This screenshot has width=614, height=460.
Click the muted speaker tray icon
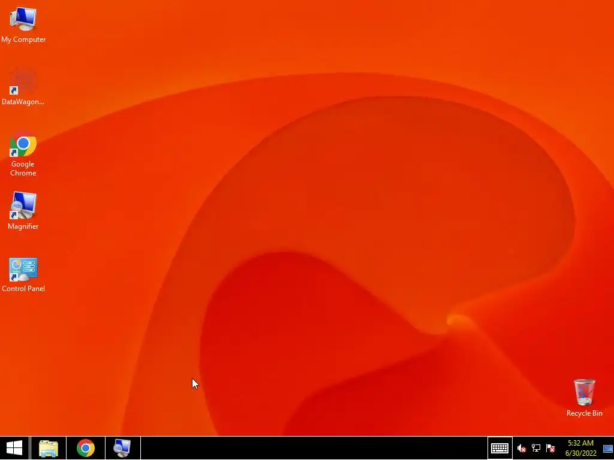(x=521, y=448)
